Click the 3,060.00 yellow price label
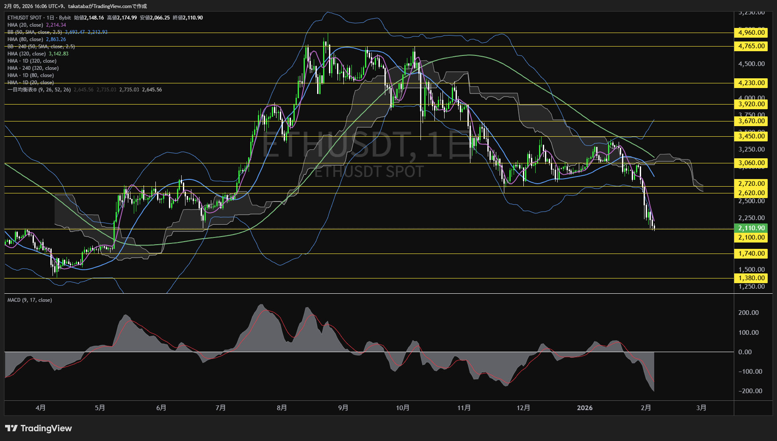The height and width of the screenshot is (441, 777). coord(751,163)
